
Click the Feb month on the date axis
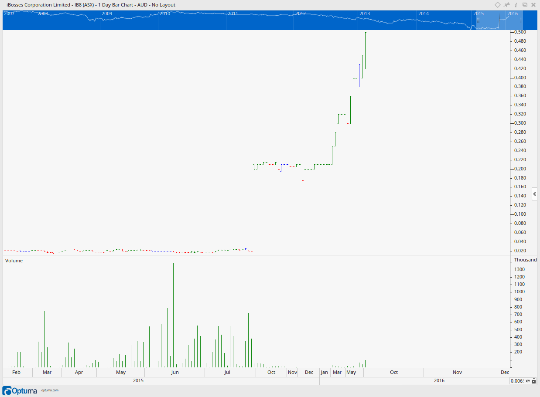[16, 372]
